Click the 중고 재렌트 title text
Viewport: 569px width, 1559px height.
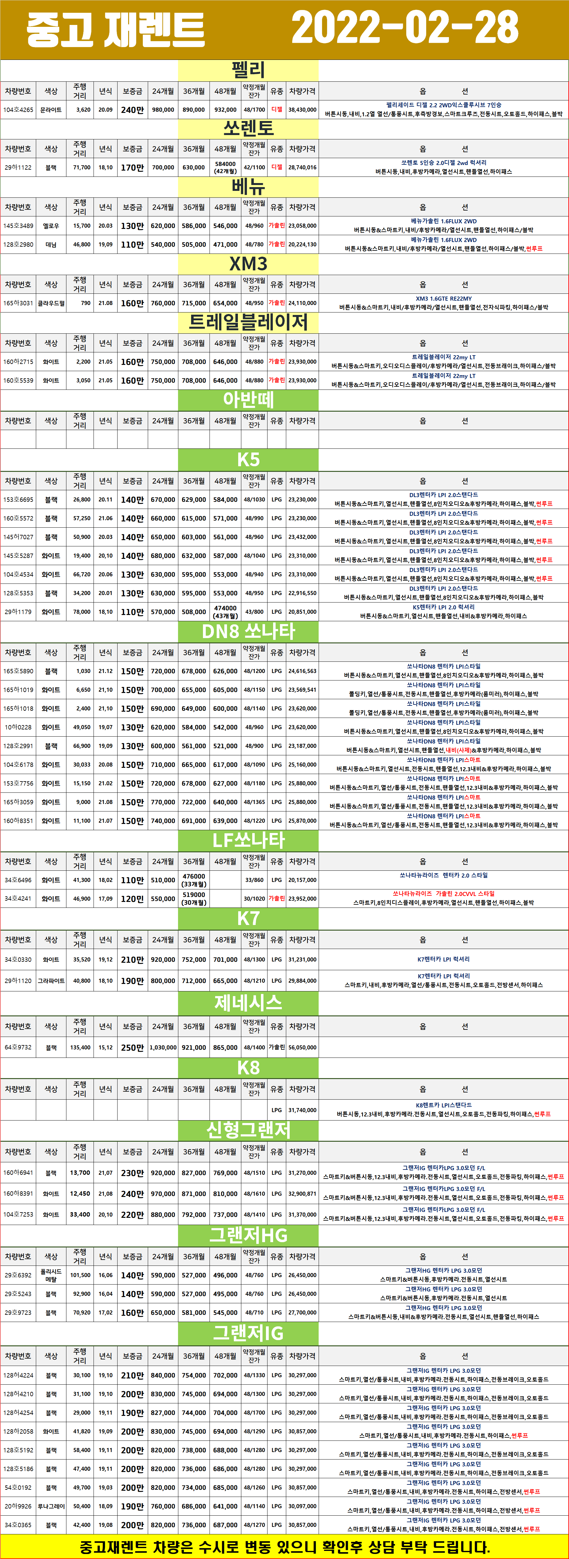(116, 29)
